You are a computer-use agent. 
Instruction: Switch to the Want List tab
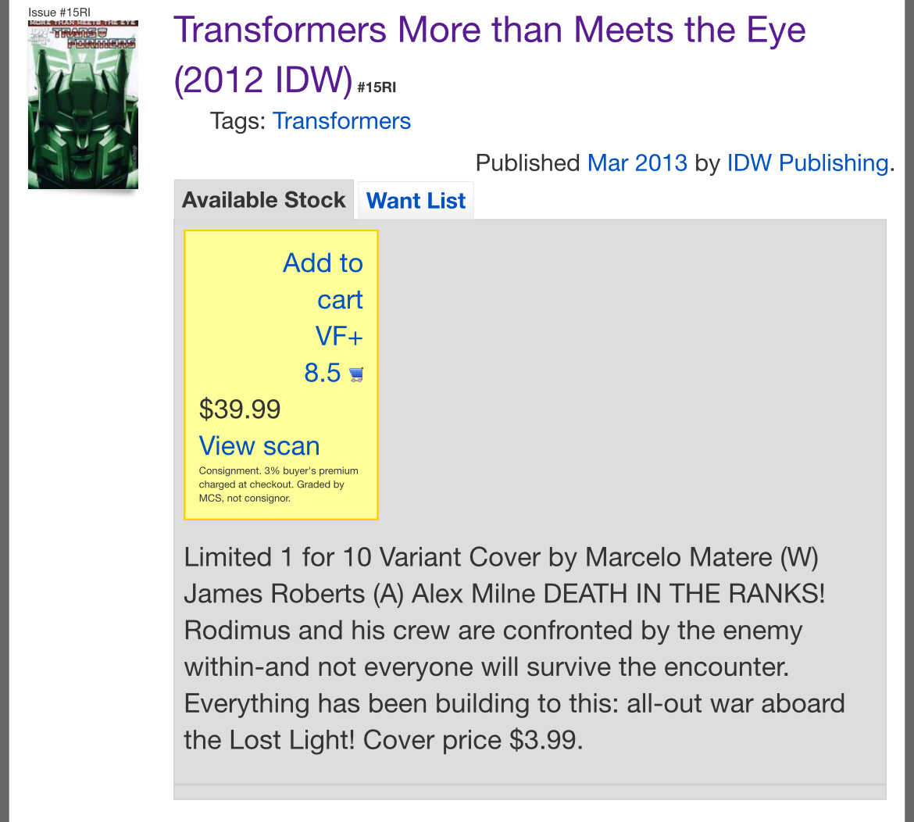(416, 201)
